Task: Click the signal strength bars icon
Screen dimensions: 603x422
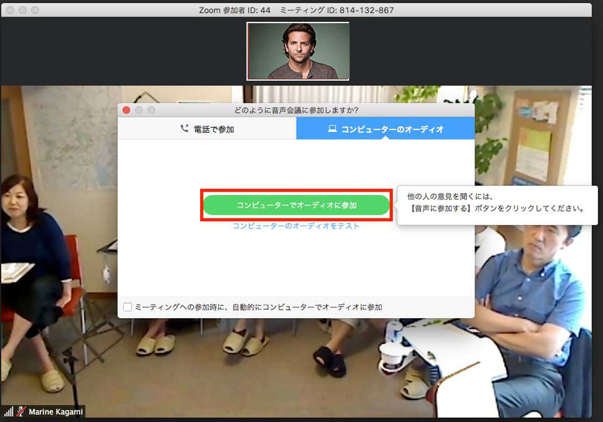Action: [8, 412]
